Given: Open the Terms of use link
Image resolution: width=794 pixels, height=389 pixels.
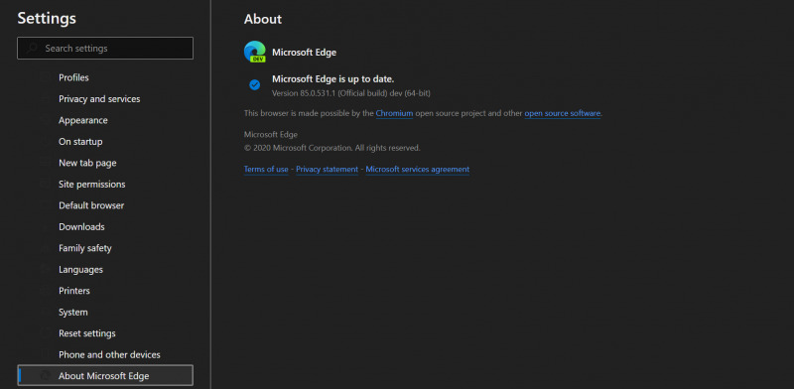Looking at the screenshot, I should point(266,169).
